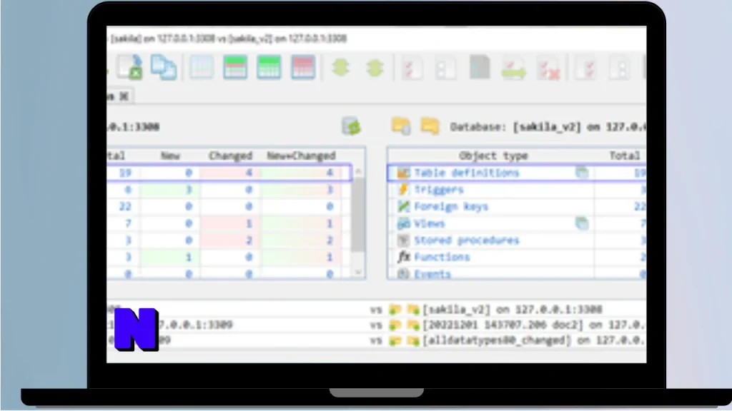Click the grid icon with green and pink rows

point(235,67)
